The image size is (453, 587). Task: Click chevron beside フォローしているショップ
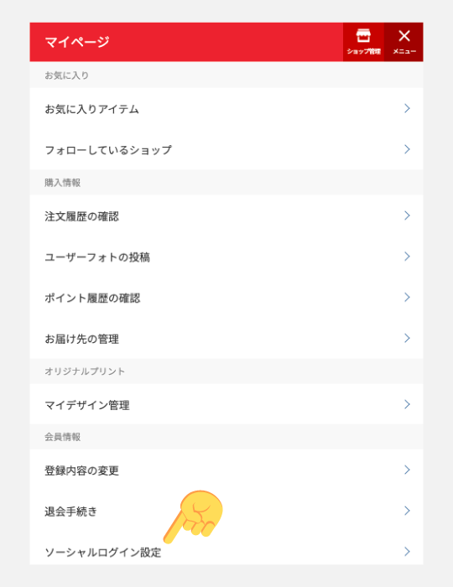click(408, 149)
